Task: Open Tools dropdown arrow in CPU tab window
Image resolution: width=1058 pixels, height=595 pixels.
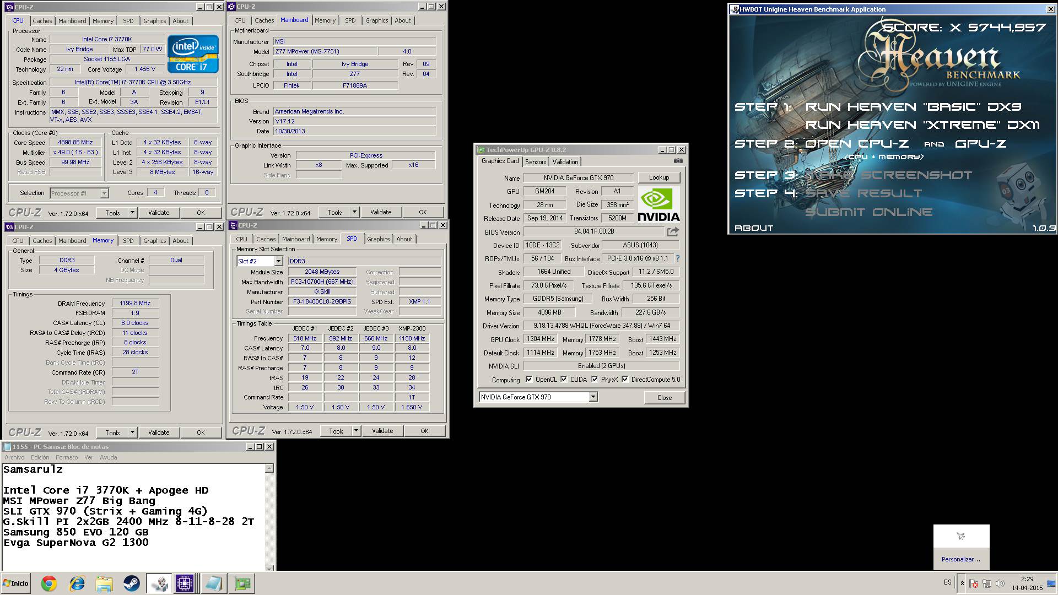Action: click(x=132, y=212)
